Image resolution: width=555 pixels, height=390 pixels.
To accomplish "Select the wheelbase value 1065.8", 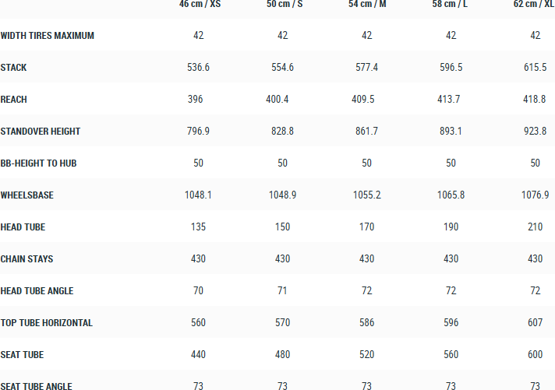I will click(451, 195).
